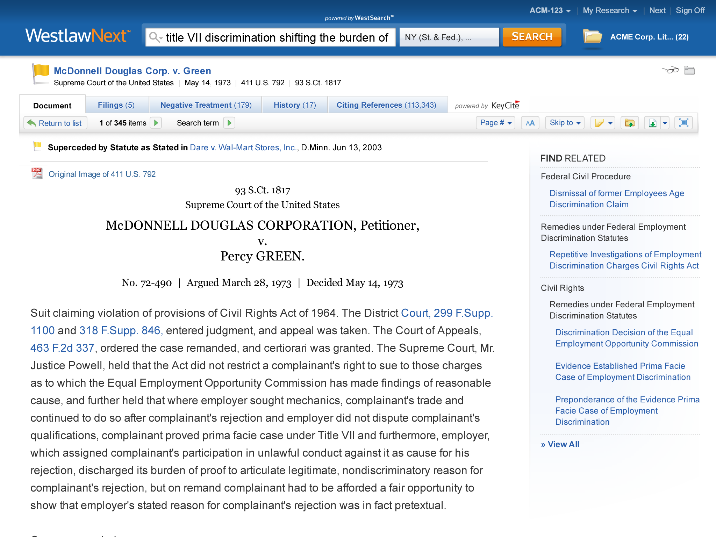Screen dimensions: 716x537
Task: Expand the Skip to dropdown
Action: 565,123
